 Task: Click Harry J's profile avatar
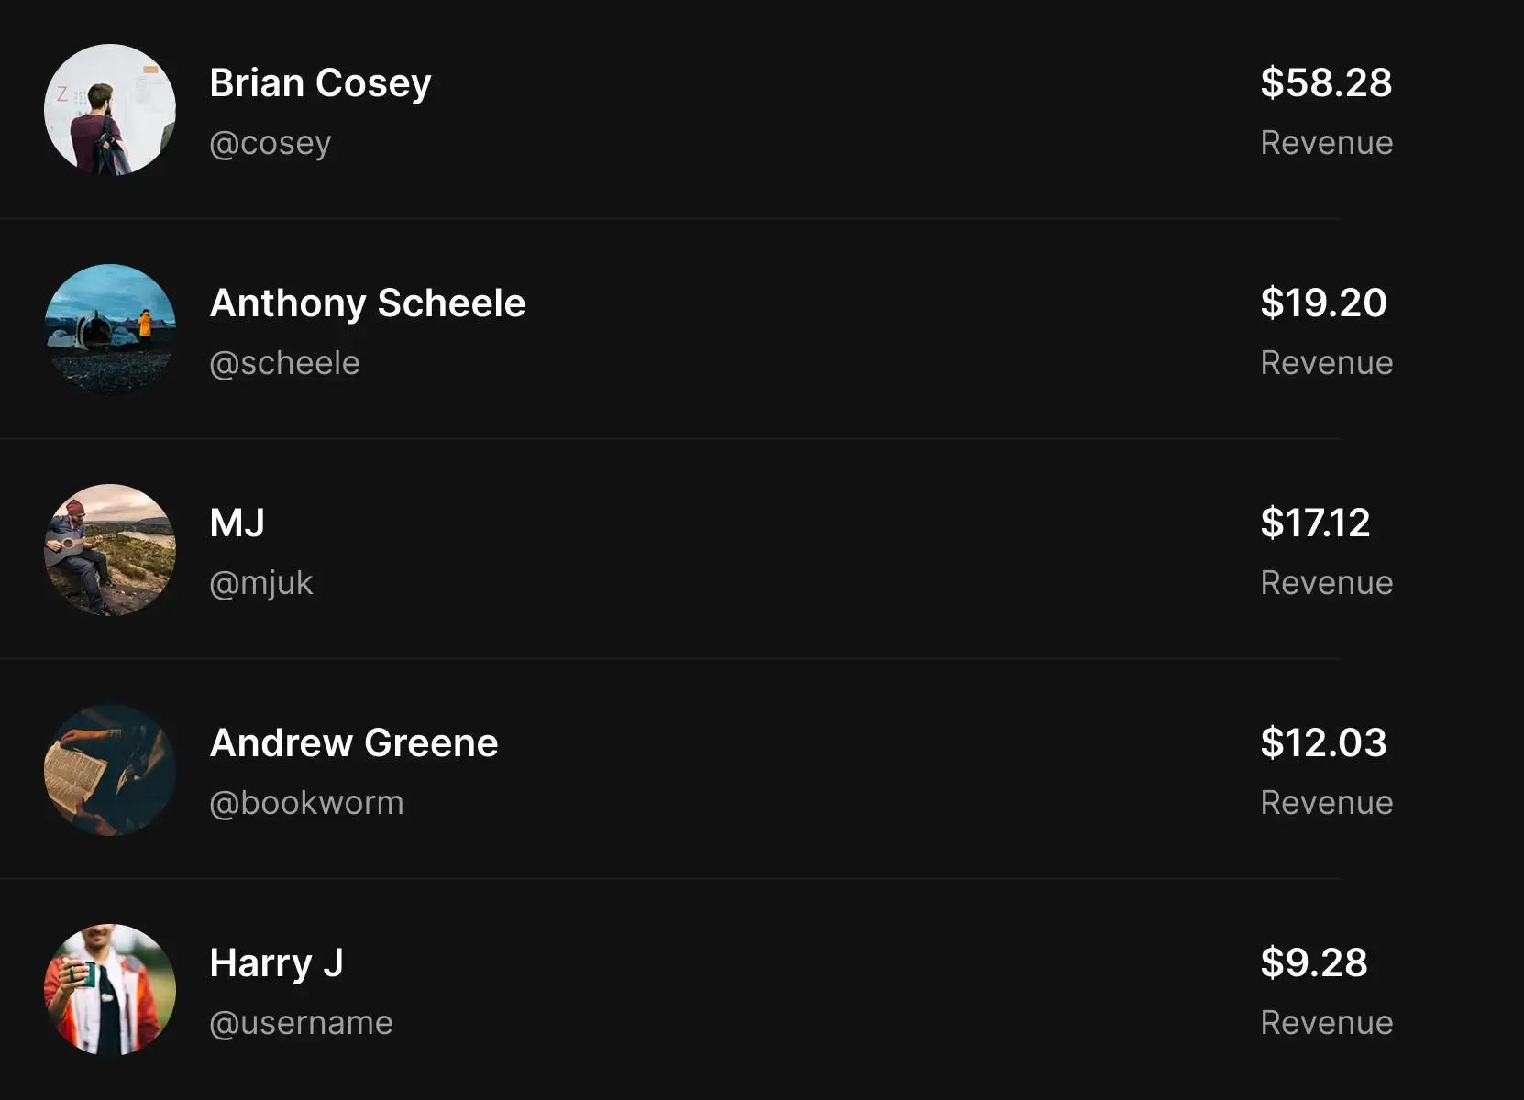110,990
